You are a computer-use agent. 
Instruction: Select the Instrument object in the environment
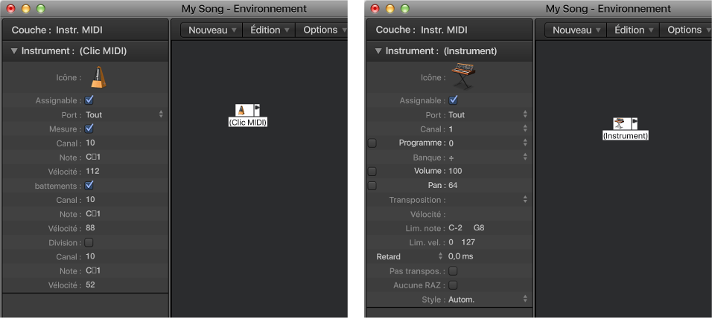pyautogui.click(x=618, y=123)
